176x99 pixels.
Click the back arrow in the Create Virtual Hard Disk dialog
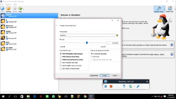tap(57, 26)
